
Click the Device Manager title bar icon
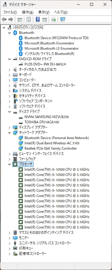5,4
